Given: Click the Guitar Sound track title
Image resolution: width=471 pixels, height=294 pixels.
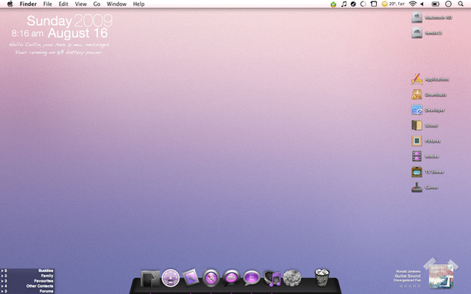Looking at the screenshot, I should pos(407,276).
